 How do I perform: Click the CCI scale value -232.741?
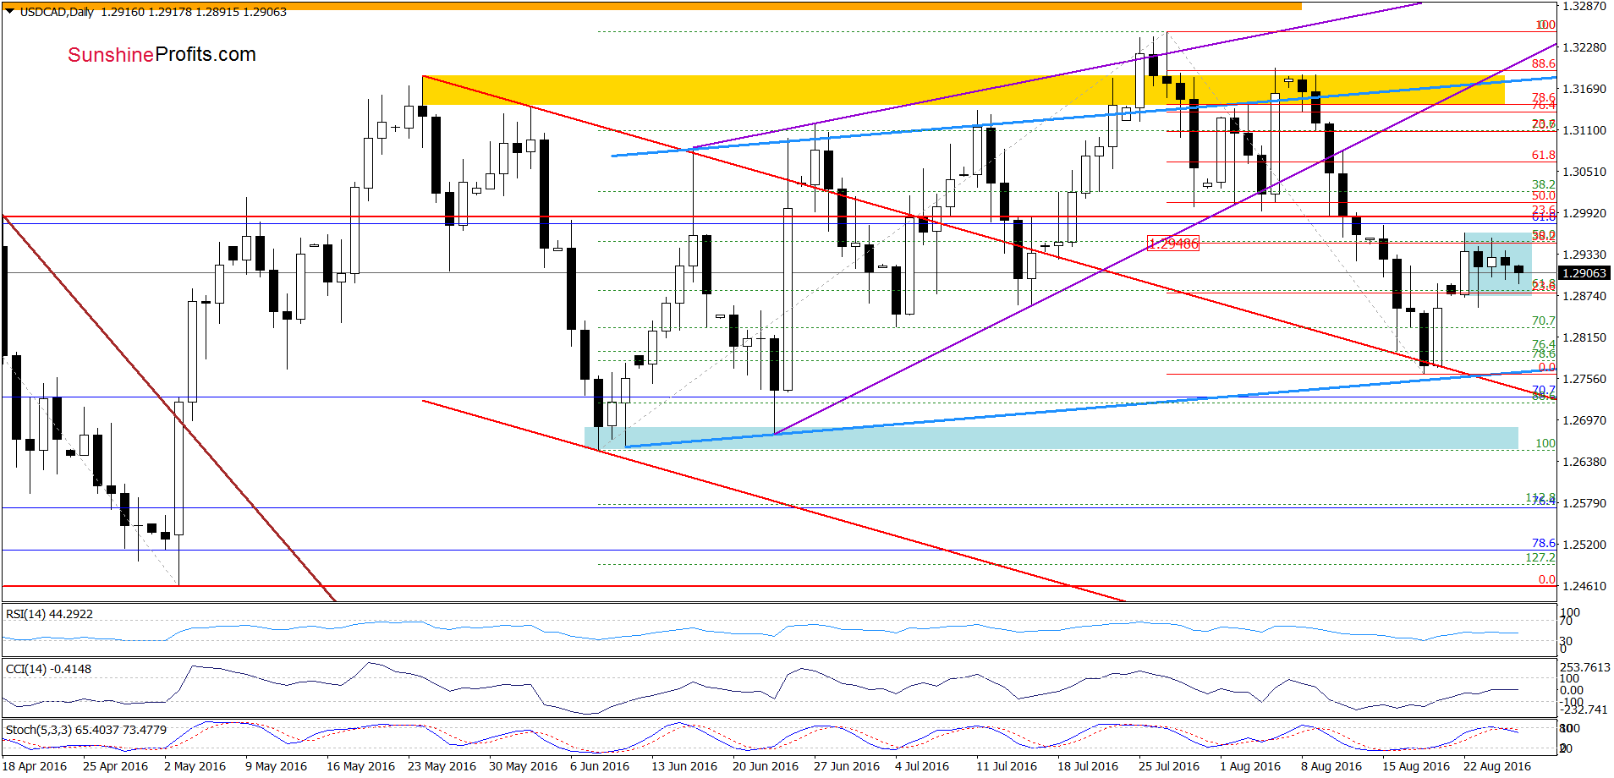coord(1584,710)
